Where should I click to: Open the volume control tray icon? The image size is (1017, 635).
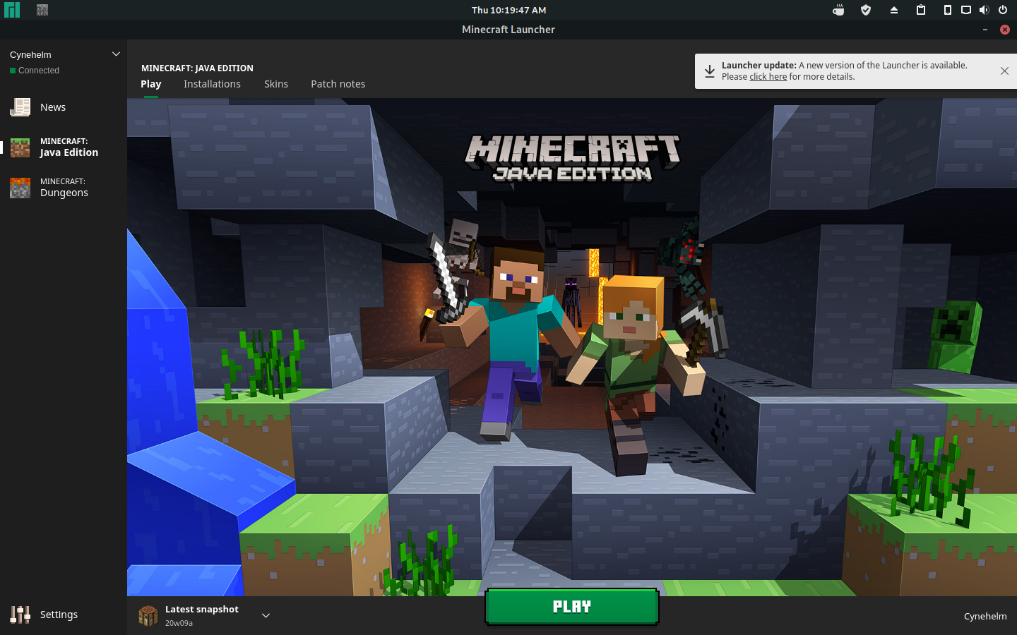coord(985,10)
